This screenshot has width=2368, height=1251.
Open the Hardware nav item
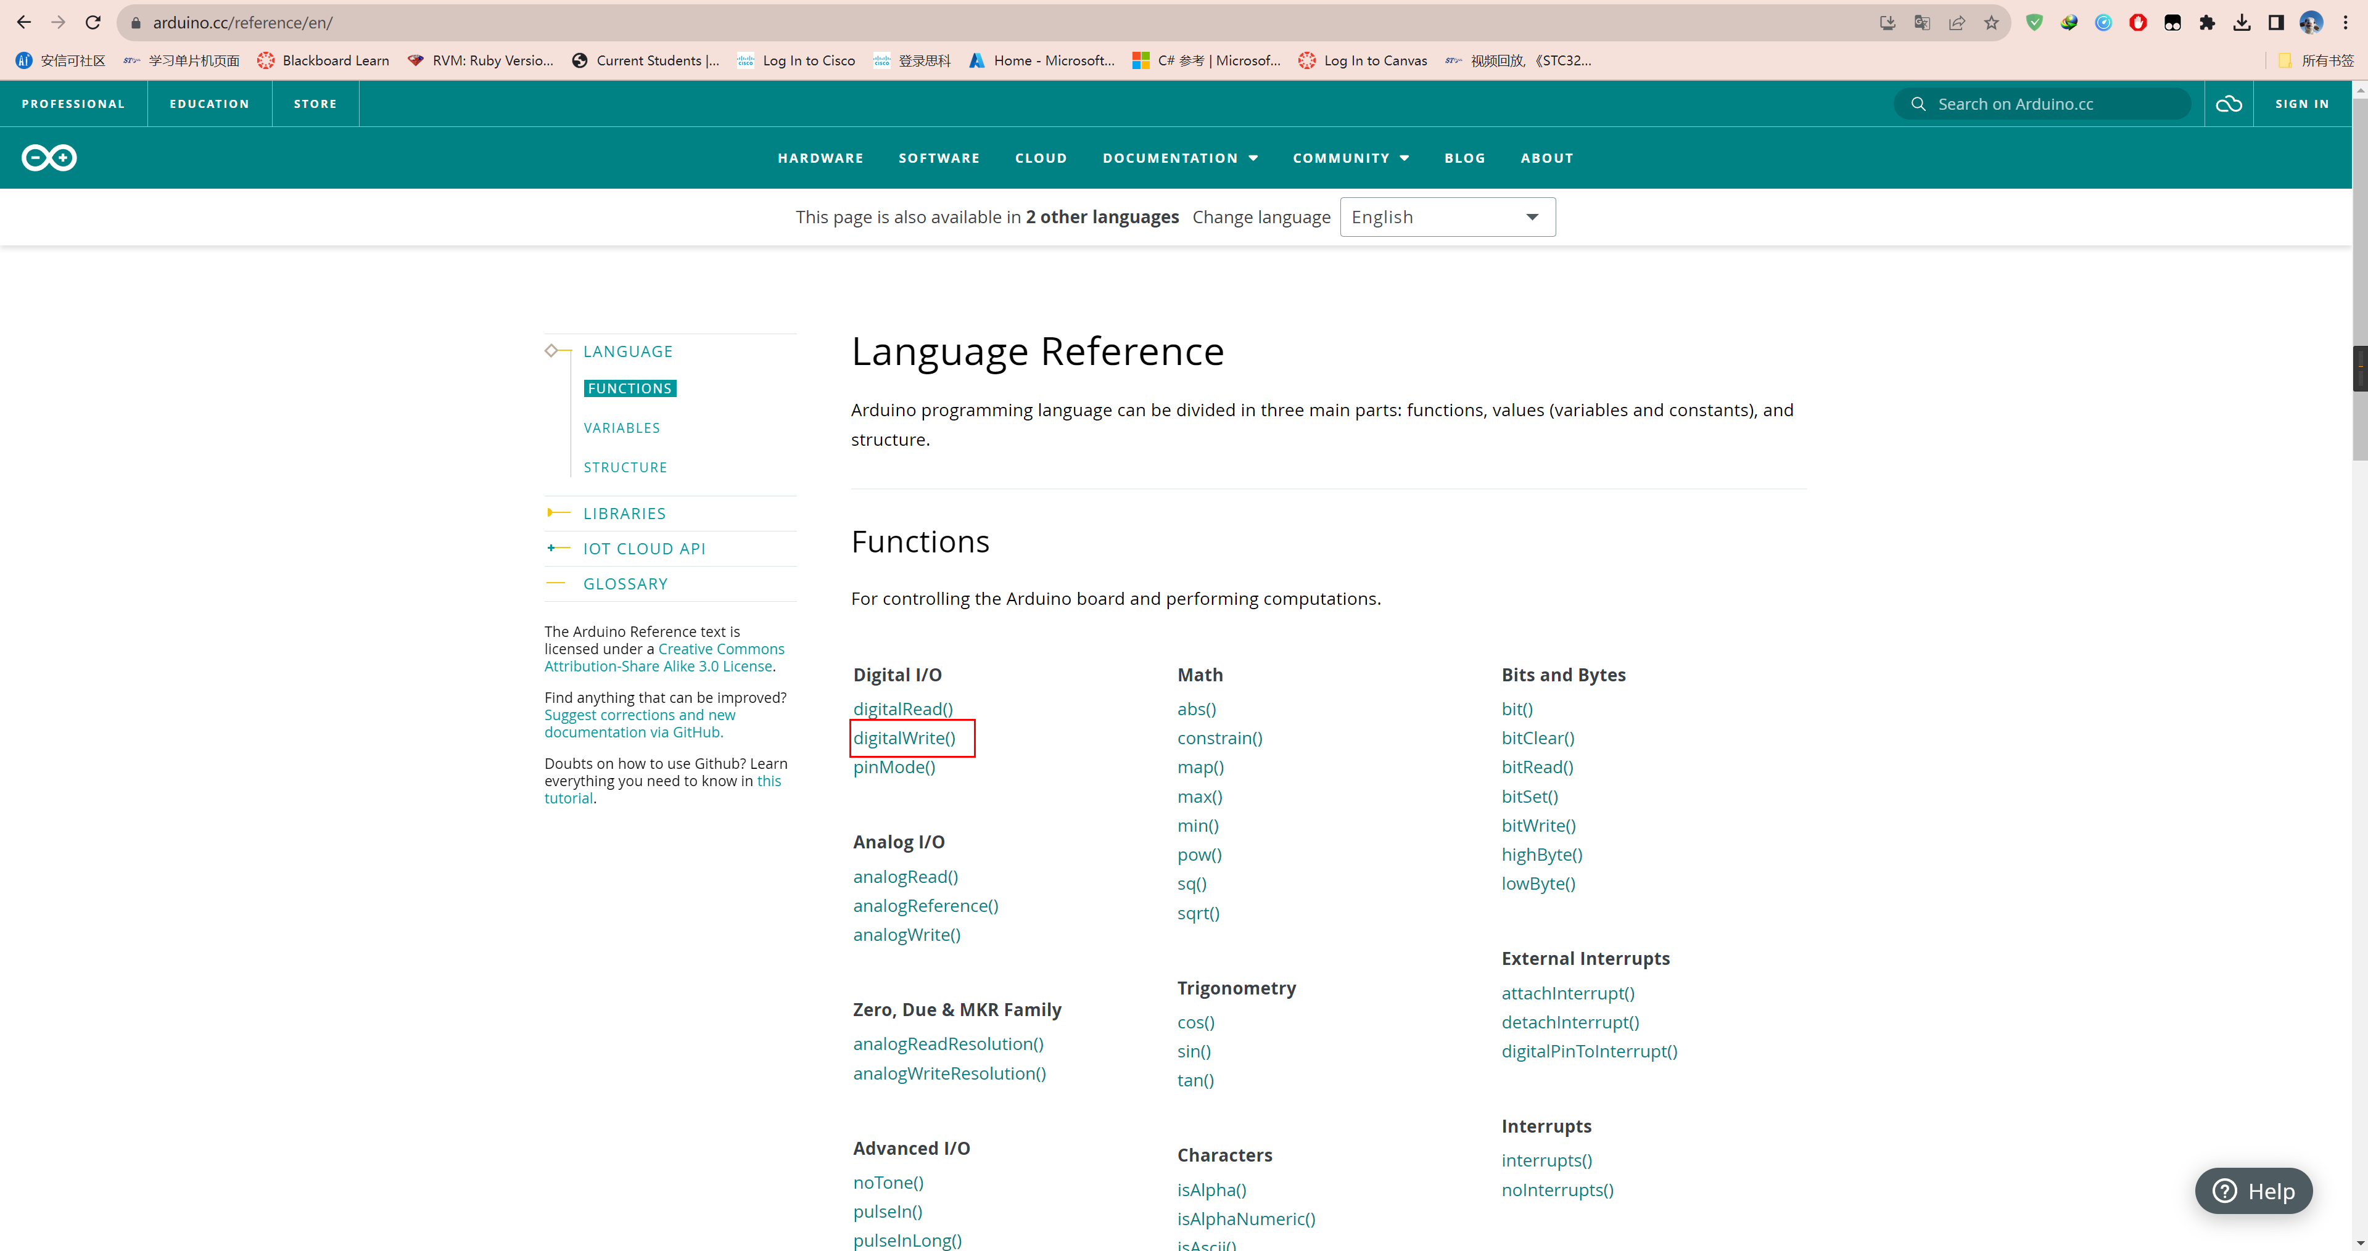[820, 158]
